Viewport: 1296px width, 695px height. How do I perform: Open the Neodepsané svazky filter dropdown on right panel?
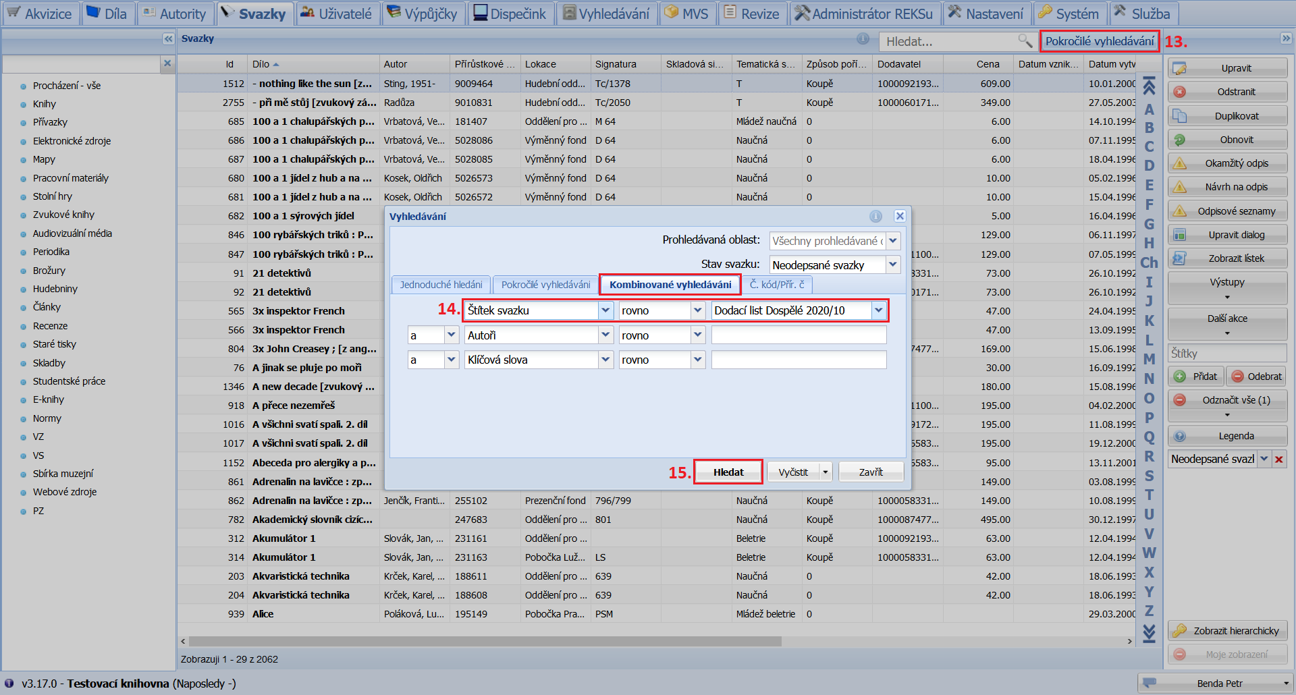tap(1264, 459)
